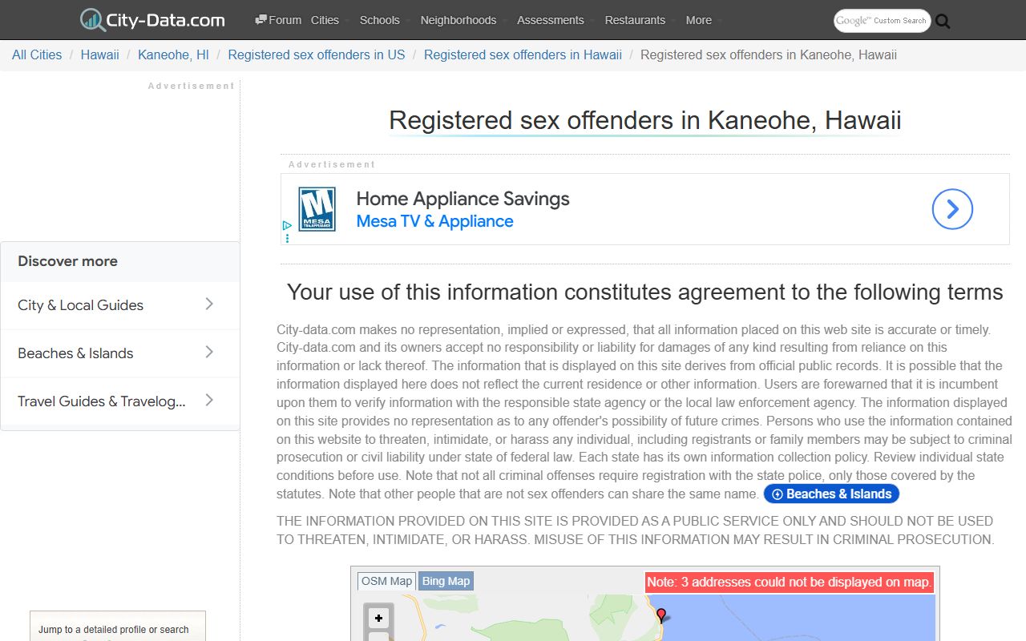Click the blue Beaches & Islands pill button
1026x641 pixels.
coord(831,494)
